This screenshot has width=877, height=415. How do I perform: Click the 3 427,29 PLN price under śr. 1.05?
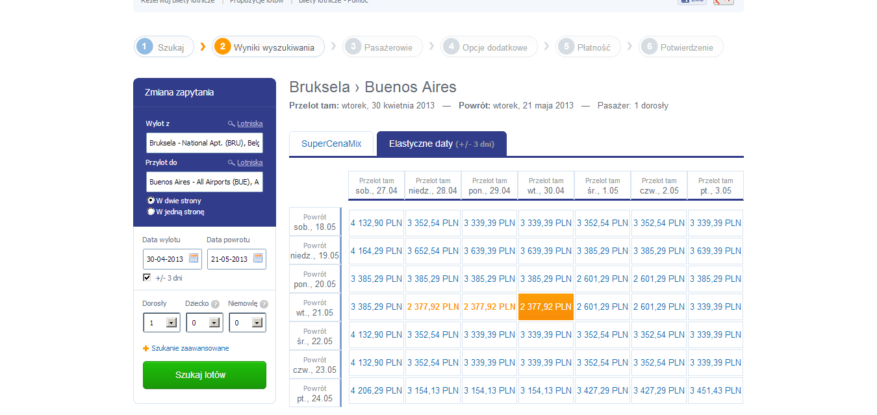[603, 390]
